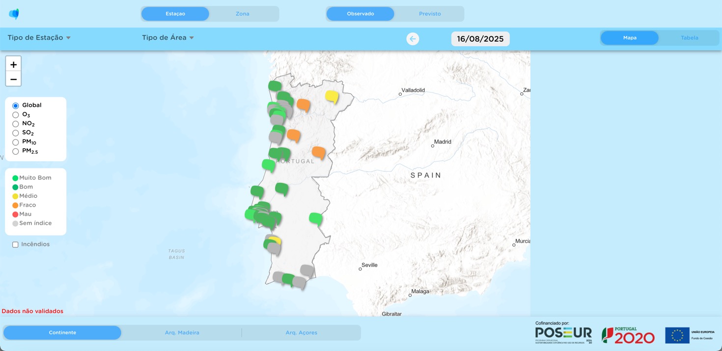Viewport: 722px width, 351px height.
Task: Select the O3 pollutant radio button
Action: coord(16,115)
